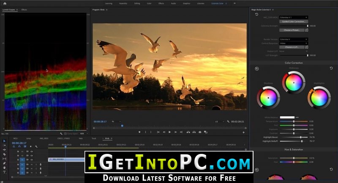Screen dimensions: 338x183
Task: Click Mark Out bracket button
Action: point(151,132)
